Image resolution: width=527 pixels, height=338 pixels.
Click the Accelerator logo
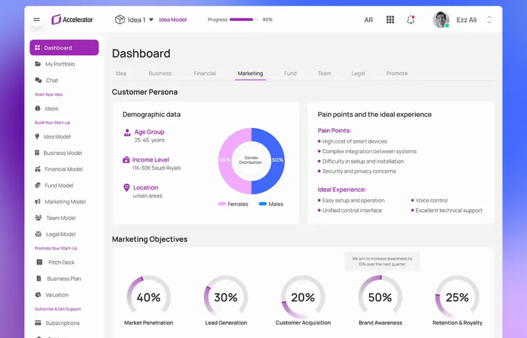[73, 20]
